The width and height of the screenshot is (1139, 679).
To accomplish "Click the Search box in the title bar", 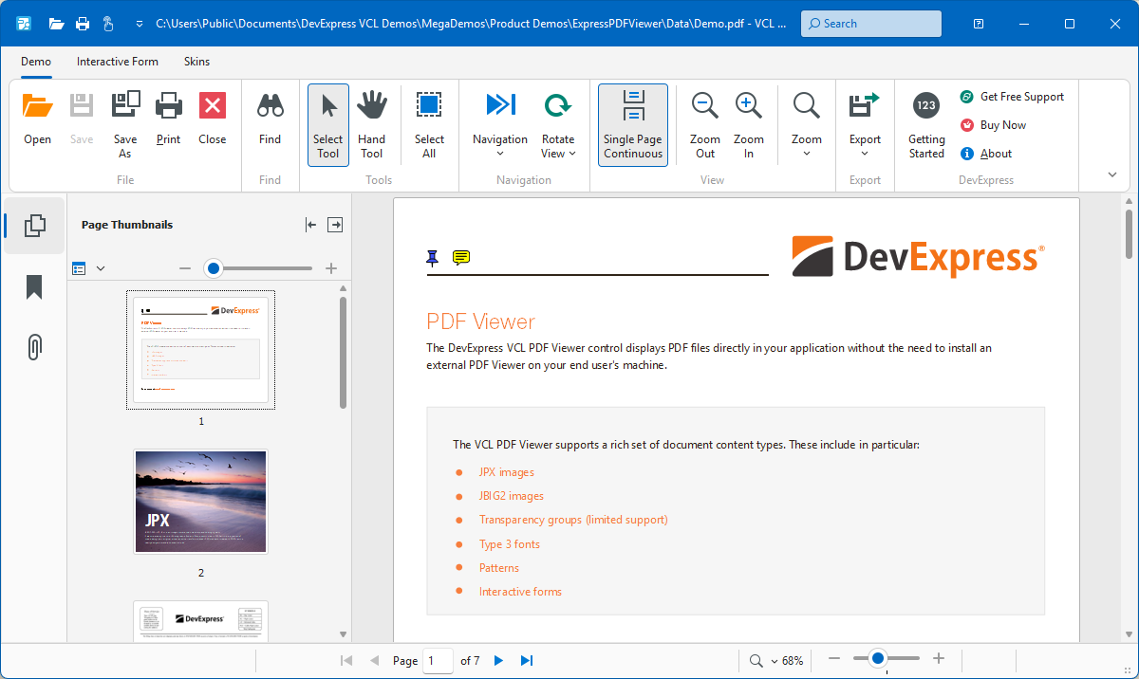I will click(x=871, y=24).
